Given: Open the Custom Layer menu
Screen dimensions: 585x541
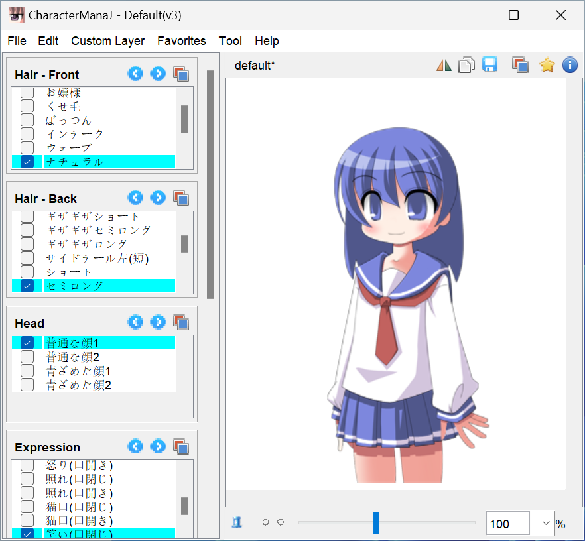Looking at the screenshot, I should [x=108, y=40].
